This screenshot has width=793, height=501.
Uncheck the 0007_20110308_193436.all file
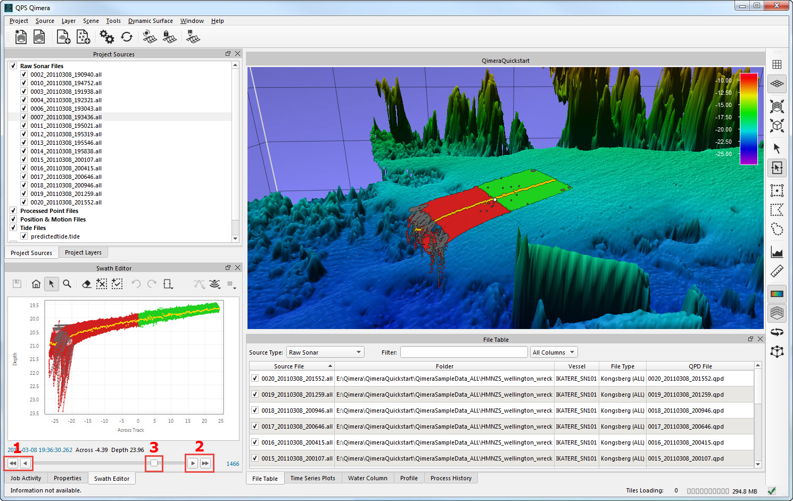click(x=24, y=117)
